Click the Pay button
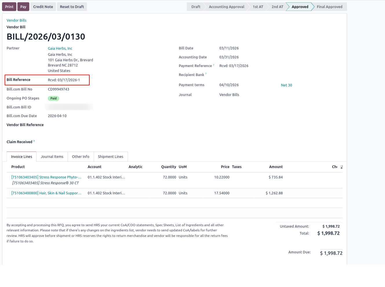This screenshot has height=287, width=385. [23, 7]
